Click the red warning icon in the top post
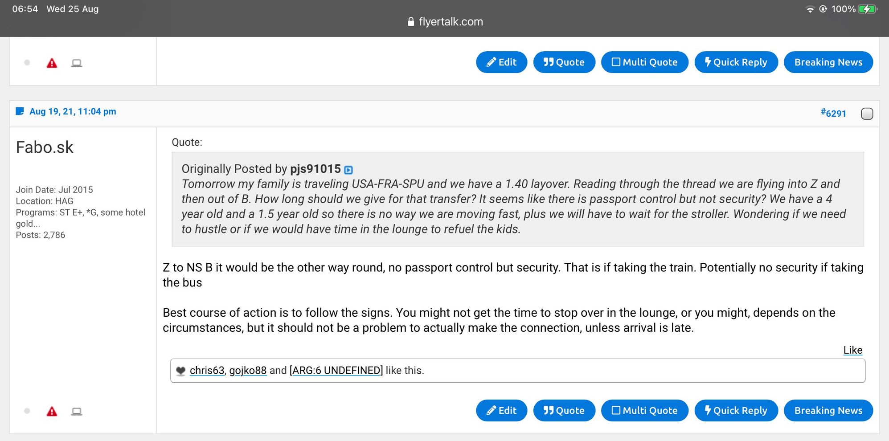The image size is (889, 441). [52, 63]
